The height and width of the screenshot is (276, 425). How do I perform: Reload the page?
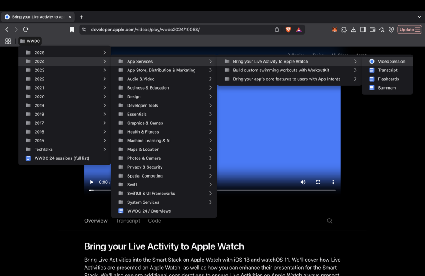pos(26,30)
